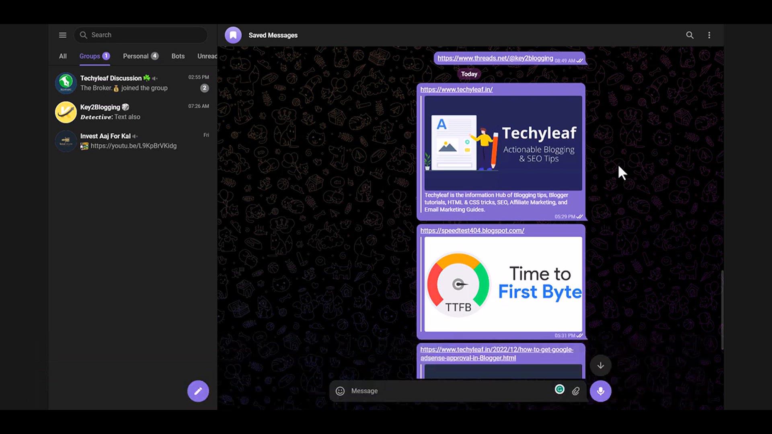Switch to the All chats tab
Image resolution: width=772 pixels, height=434 pixels.
(x=63, y=56)
